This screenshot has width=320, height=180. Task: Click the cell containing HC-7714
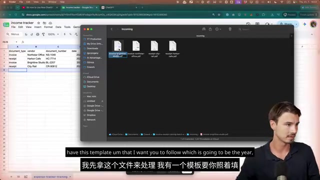click(x=58, y=58)
